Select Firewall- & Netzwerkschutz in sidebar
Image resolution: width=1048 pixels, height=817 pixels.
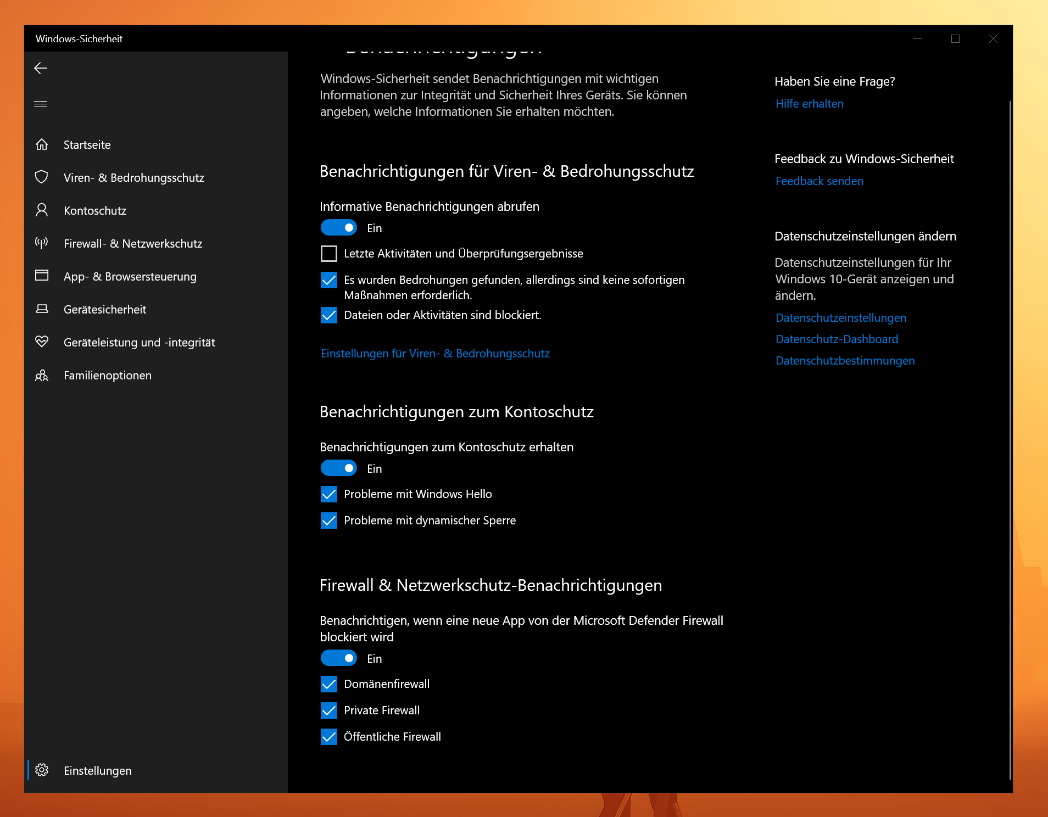pyautogui.click(x=156, y=243)
